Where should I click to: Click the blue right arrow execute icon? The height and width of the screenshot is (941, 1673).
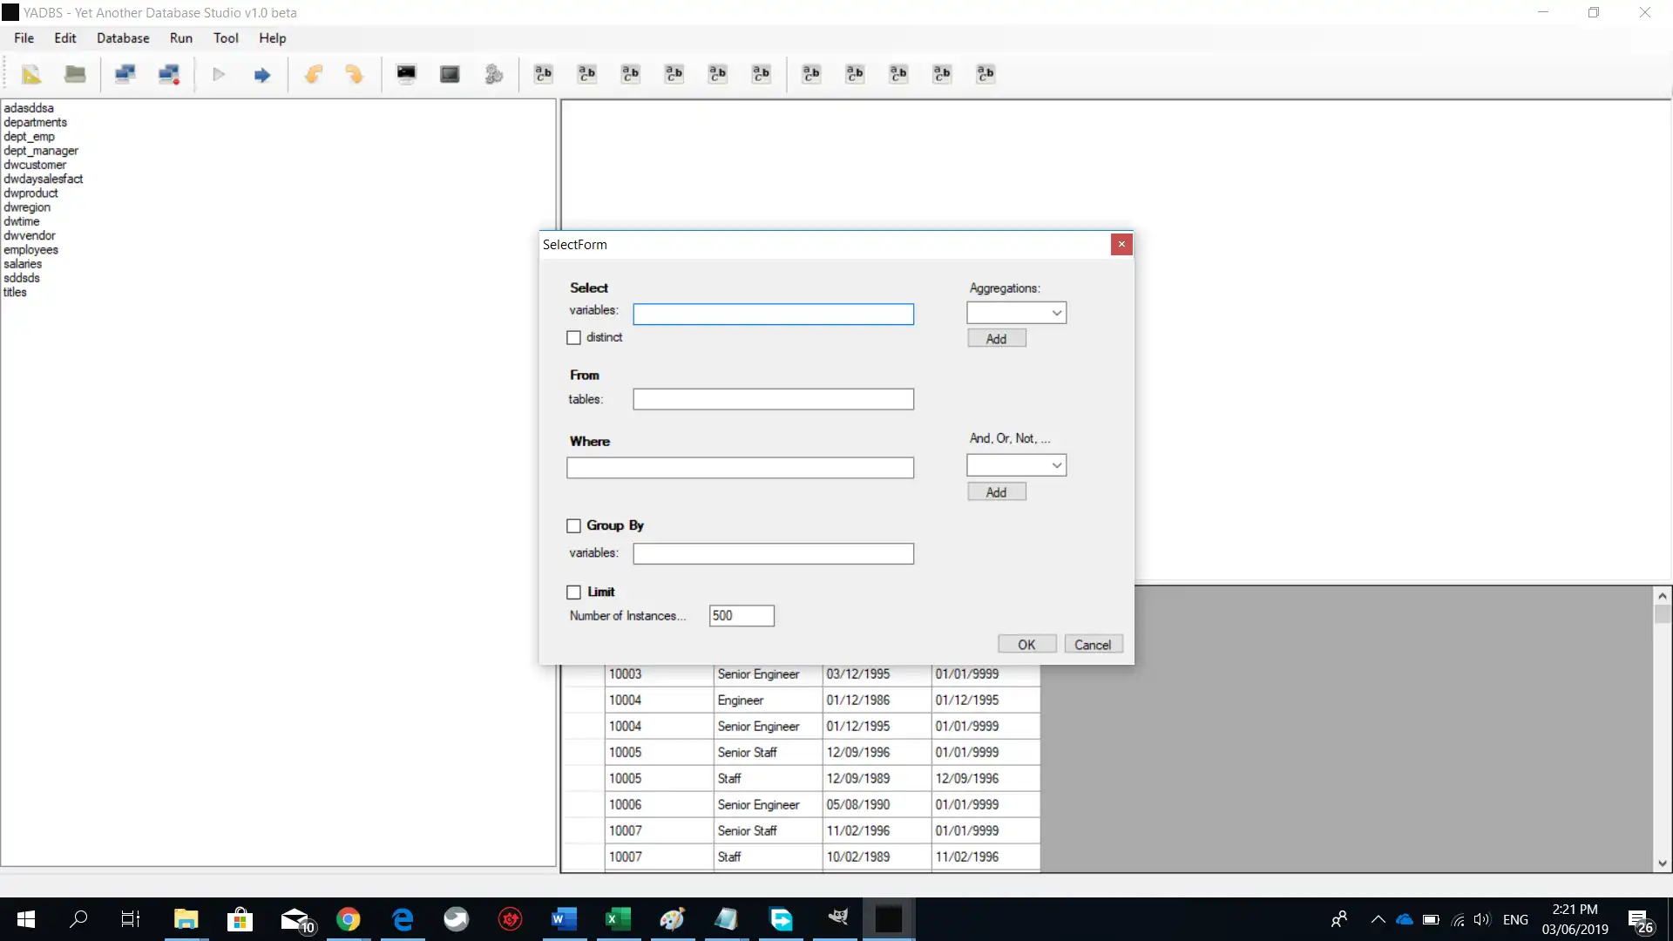pyautogui.click(x=262, y=75)
